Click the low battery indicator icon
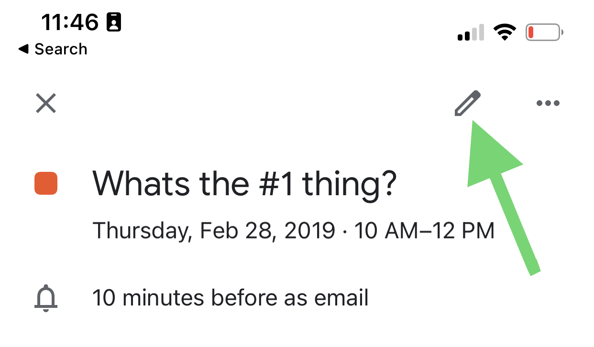Screen dimensions: 594x347 pyautogui.click(x=544, y=32)
